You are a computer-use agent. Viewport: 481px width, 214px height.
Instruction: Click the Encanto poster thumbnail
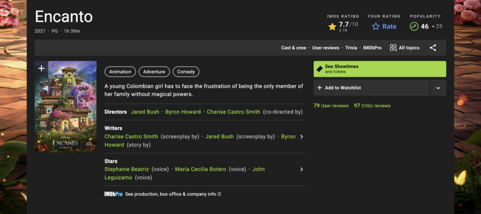pyautogui.click(x=66, y=107)
